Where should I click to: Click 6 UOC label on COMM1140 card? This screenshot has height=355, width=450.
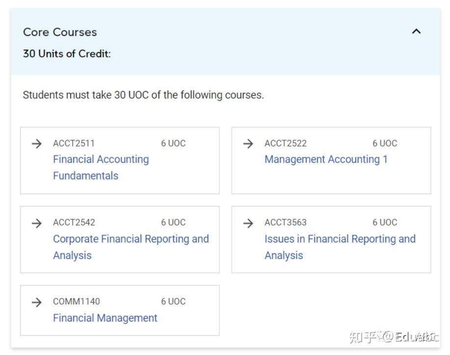[173, 302]
